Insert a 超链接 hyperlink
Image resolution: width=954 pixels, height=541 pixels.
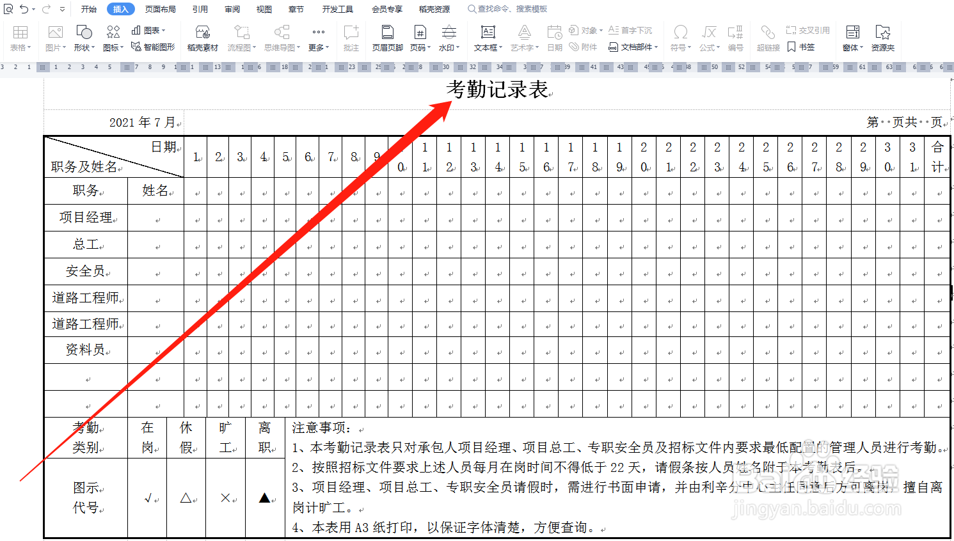(x=768, y=38)
